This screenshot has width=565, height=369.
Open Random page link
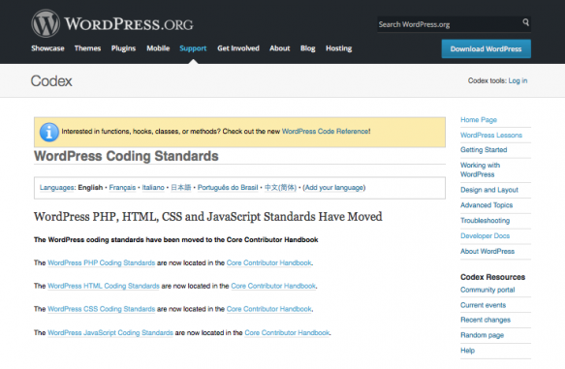pos(482,335)
